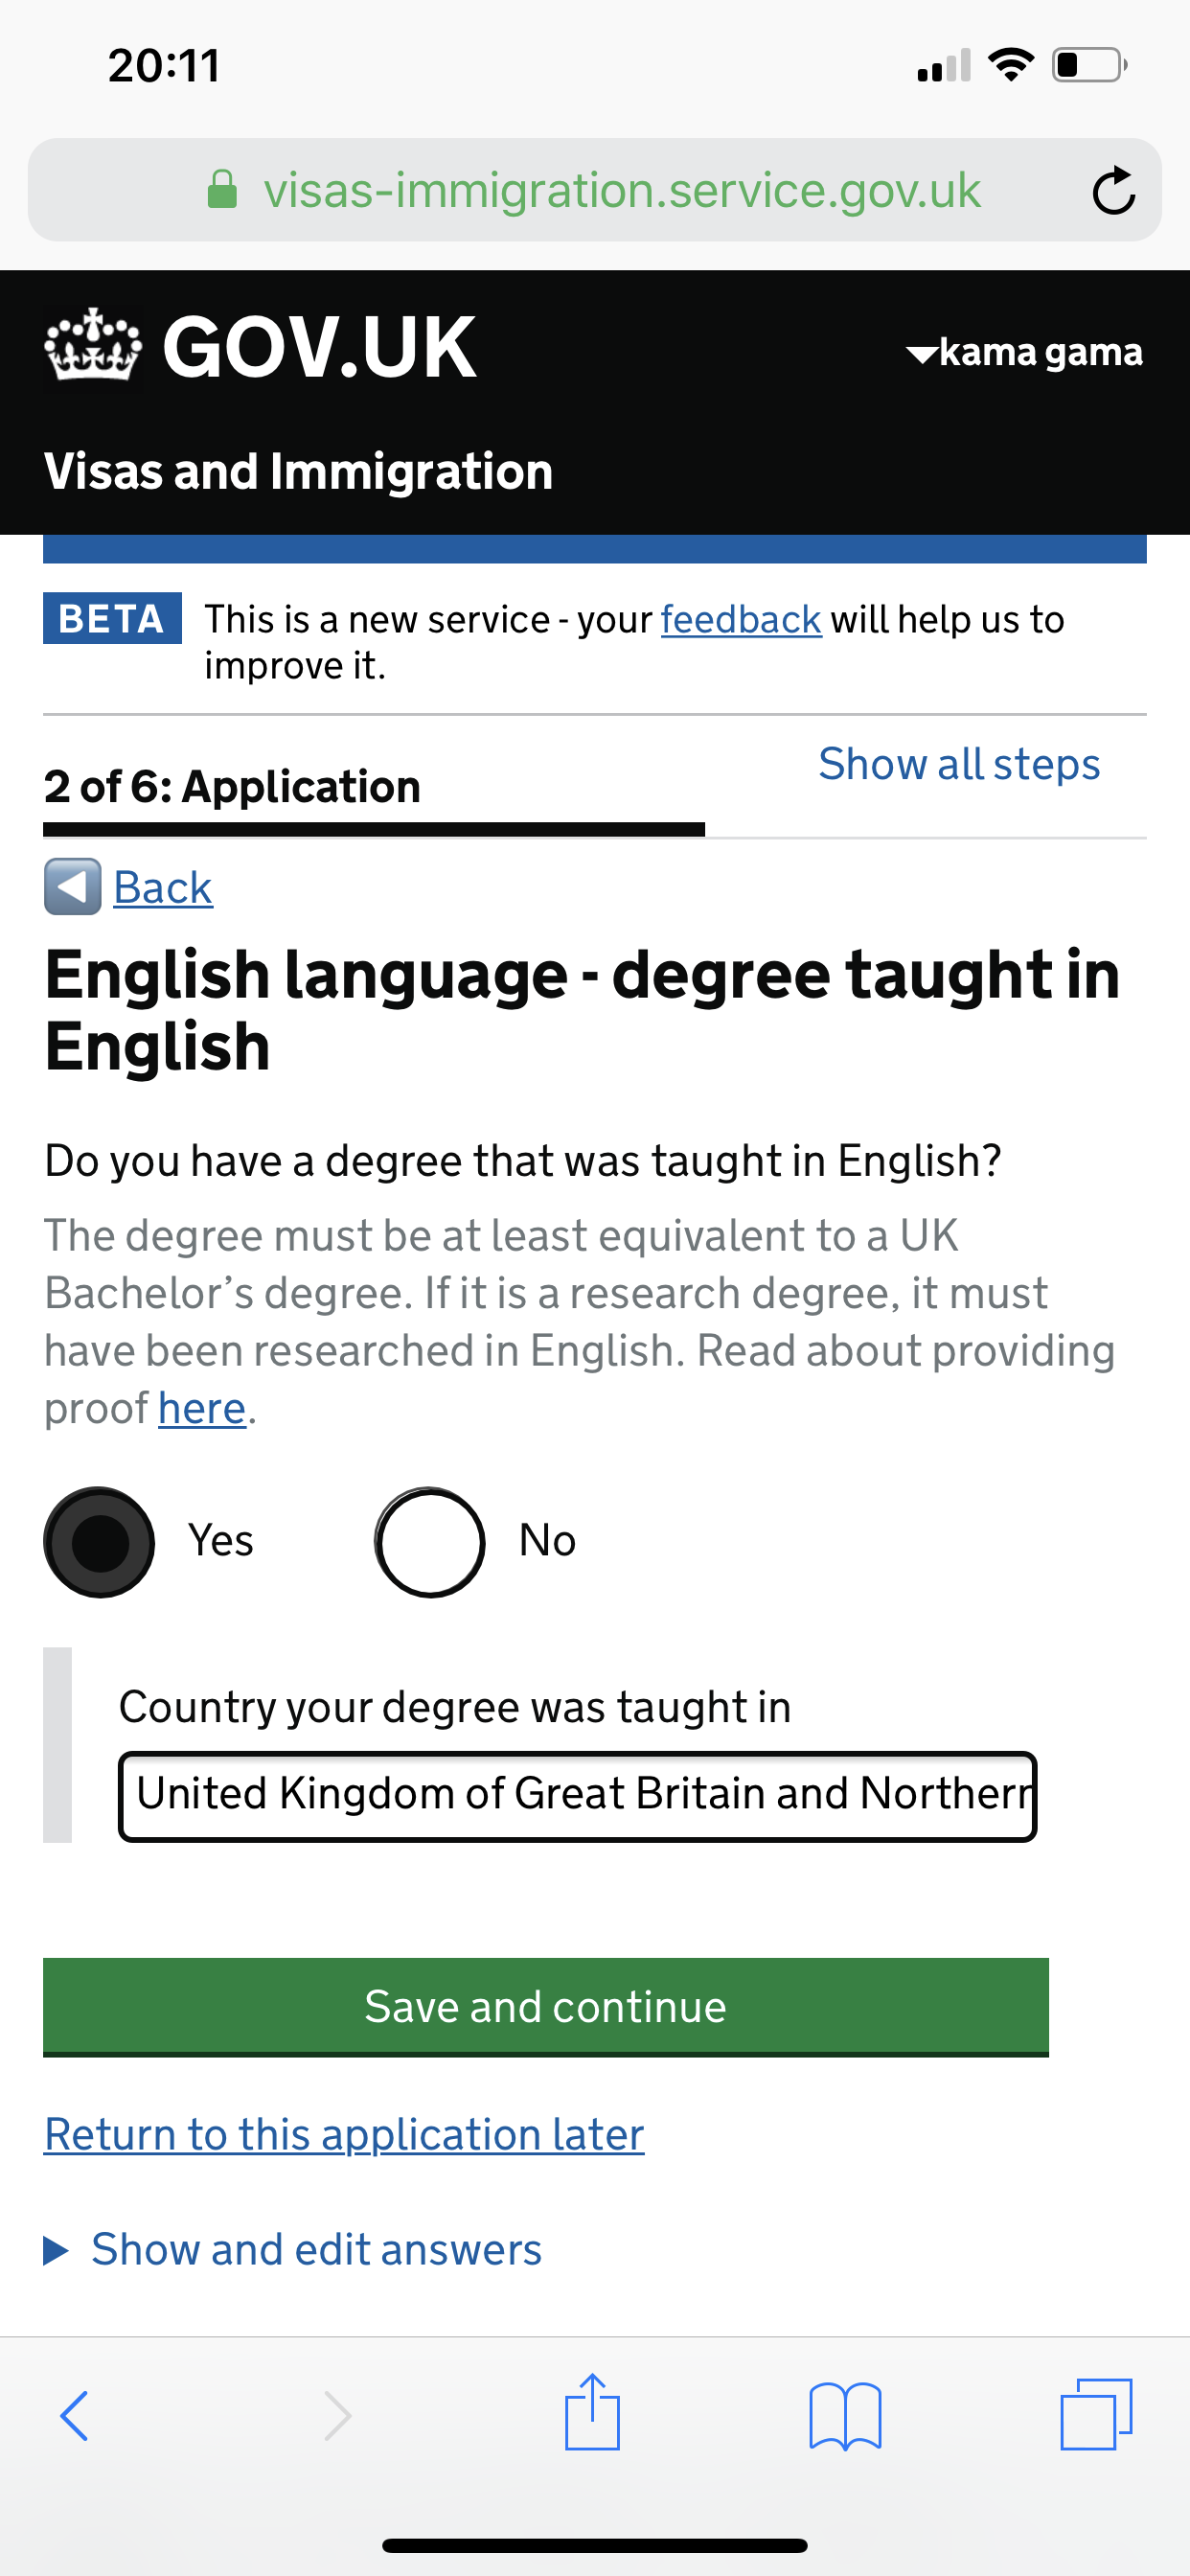Tap Safari's browser back chevron
Viewport: 1190px width, 2576px height.
pyautogui.click(x=75, y=2415)
